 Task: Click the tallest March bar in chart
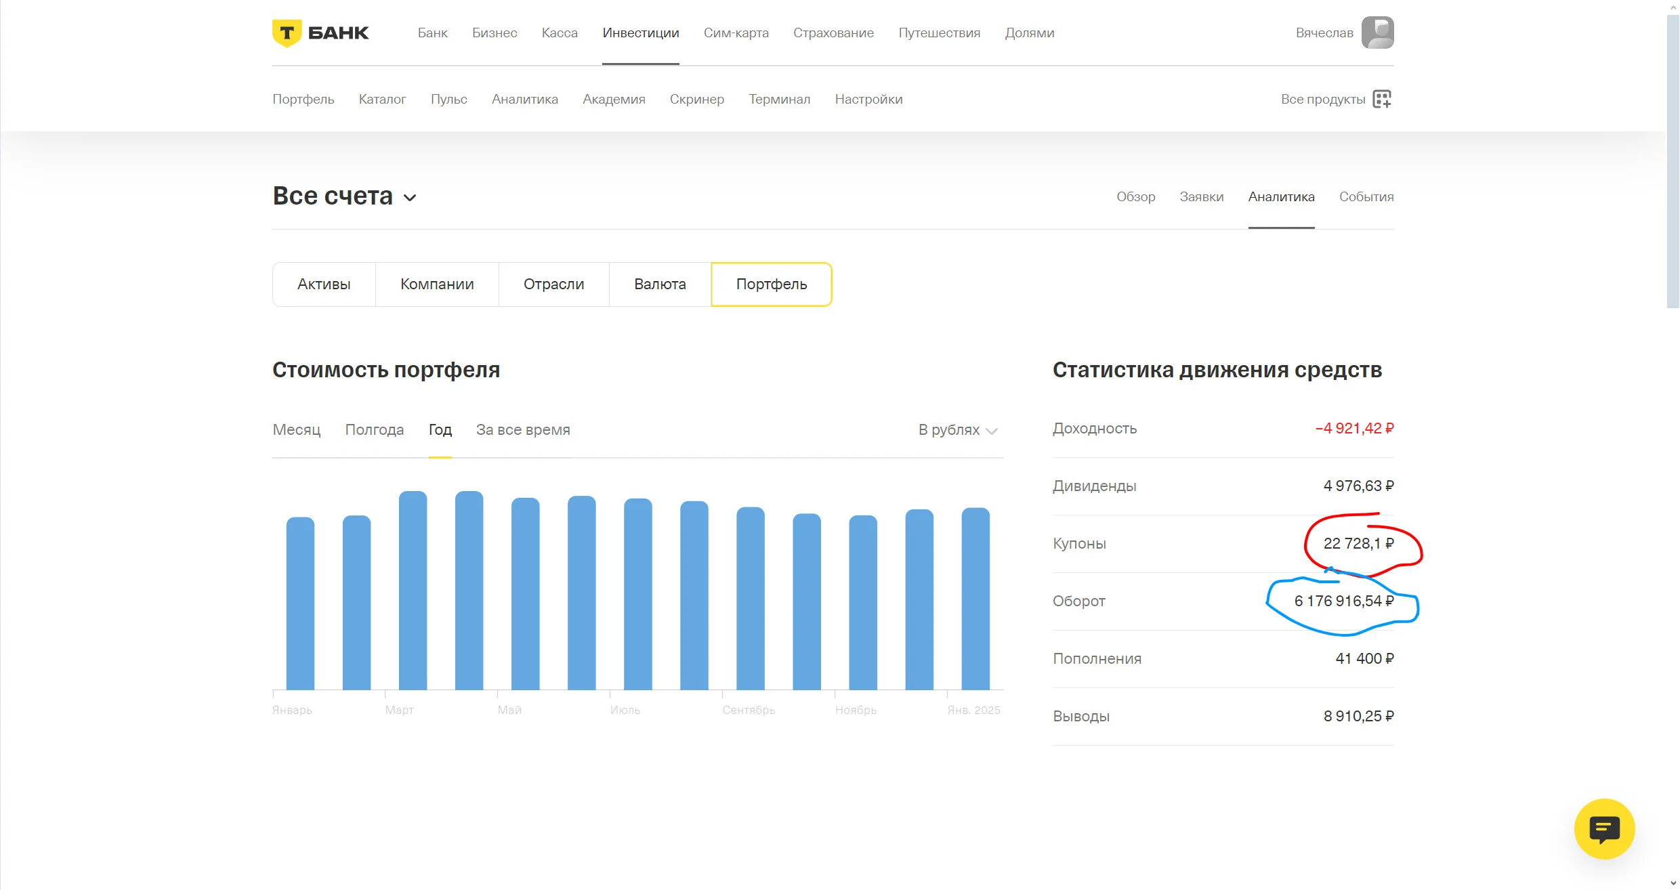pos(413,591)
